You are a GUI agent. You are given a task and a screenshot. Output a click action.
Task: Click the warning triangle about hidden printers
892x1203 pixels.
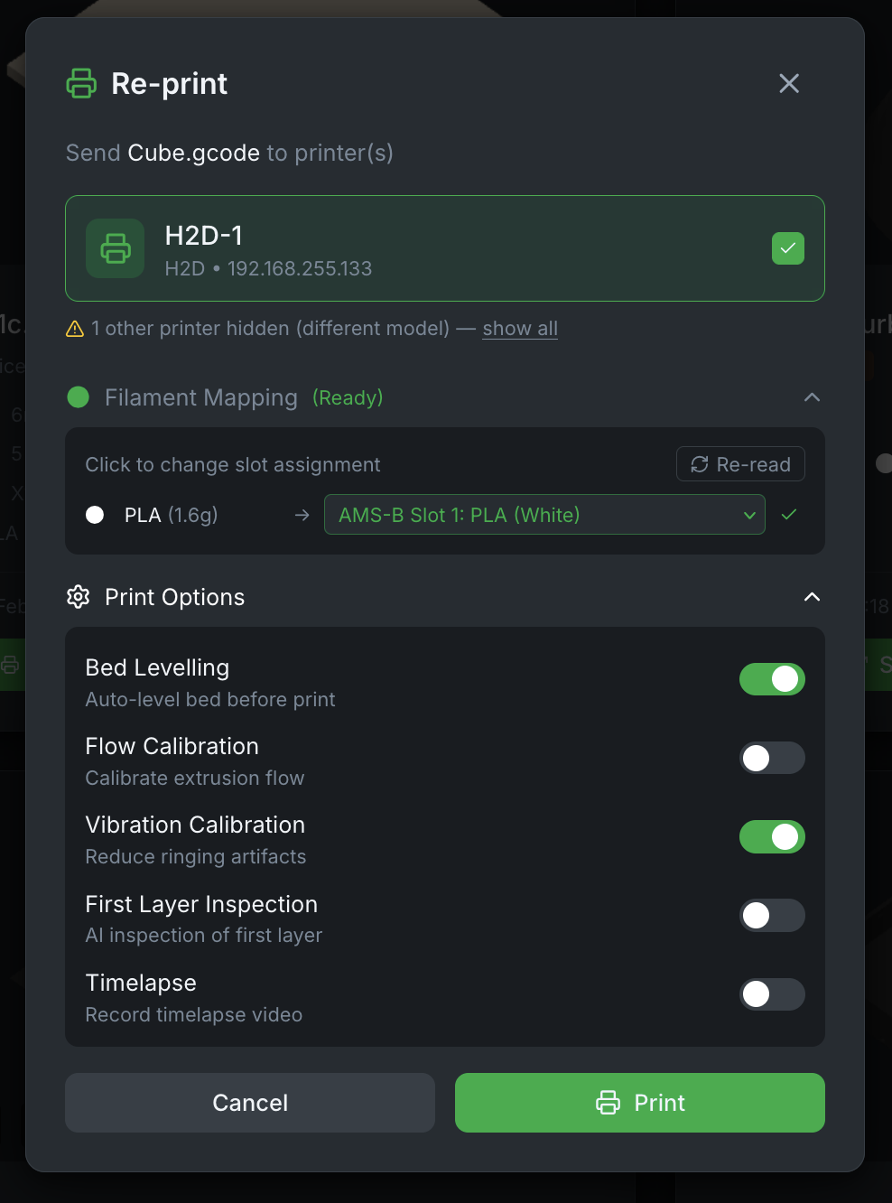pyautogui.click(x=74, y=329)
